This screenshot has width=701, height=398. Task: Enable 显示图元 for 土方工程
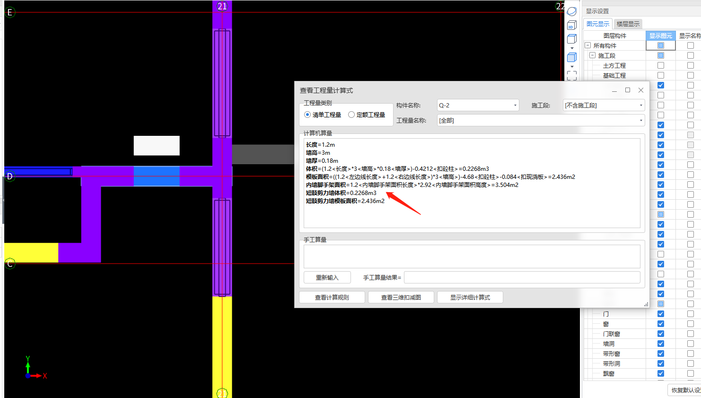point(661,65)
